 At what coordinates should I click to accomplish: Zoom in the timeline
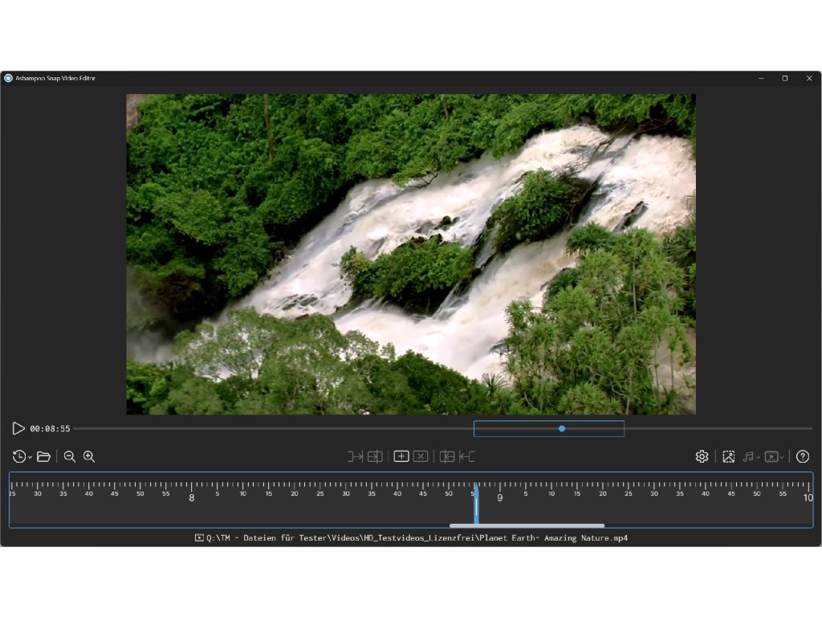tap(89, 456)
